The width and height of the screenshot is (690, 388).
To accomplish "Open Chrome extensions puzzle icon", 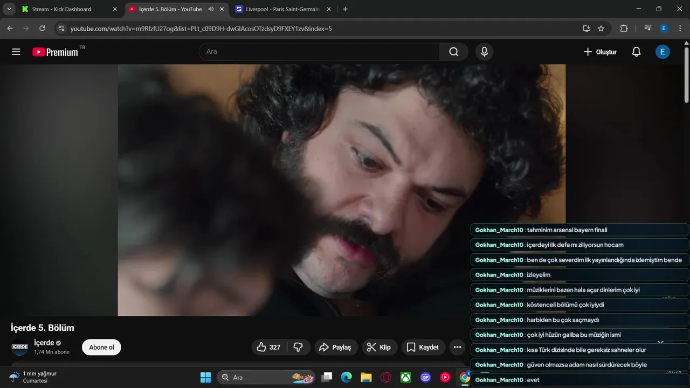I will click(624, 29).
